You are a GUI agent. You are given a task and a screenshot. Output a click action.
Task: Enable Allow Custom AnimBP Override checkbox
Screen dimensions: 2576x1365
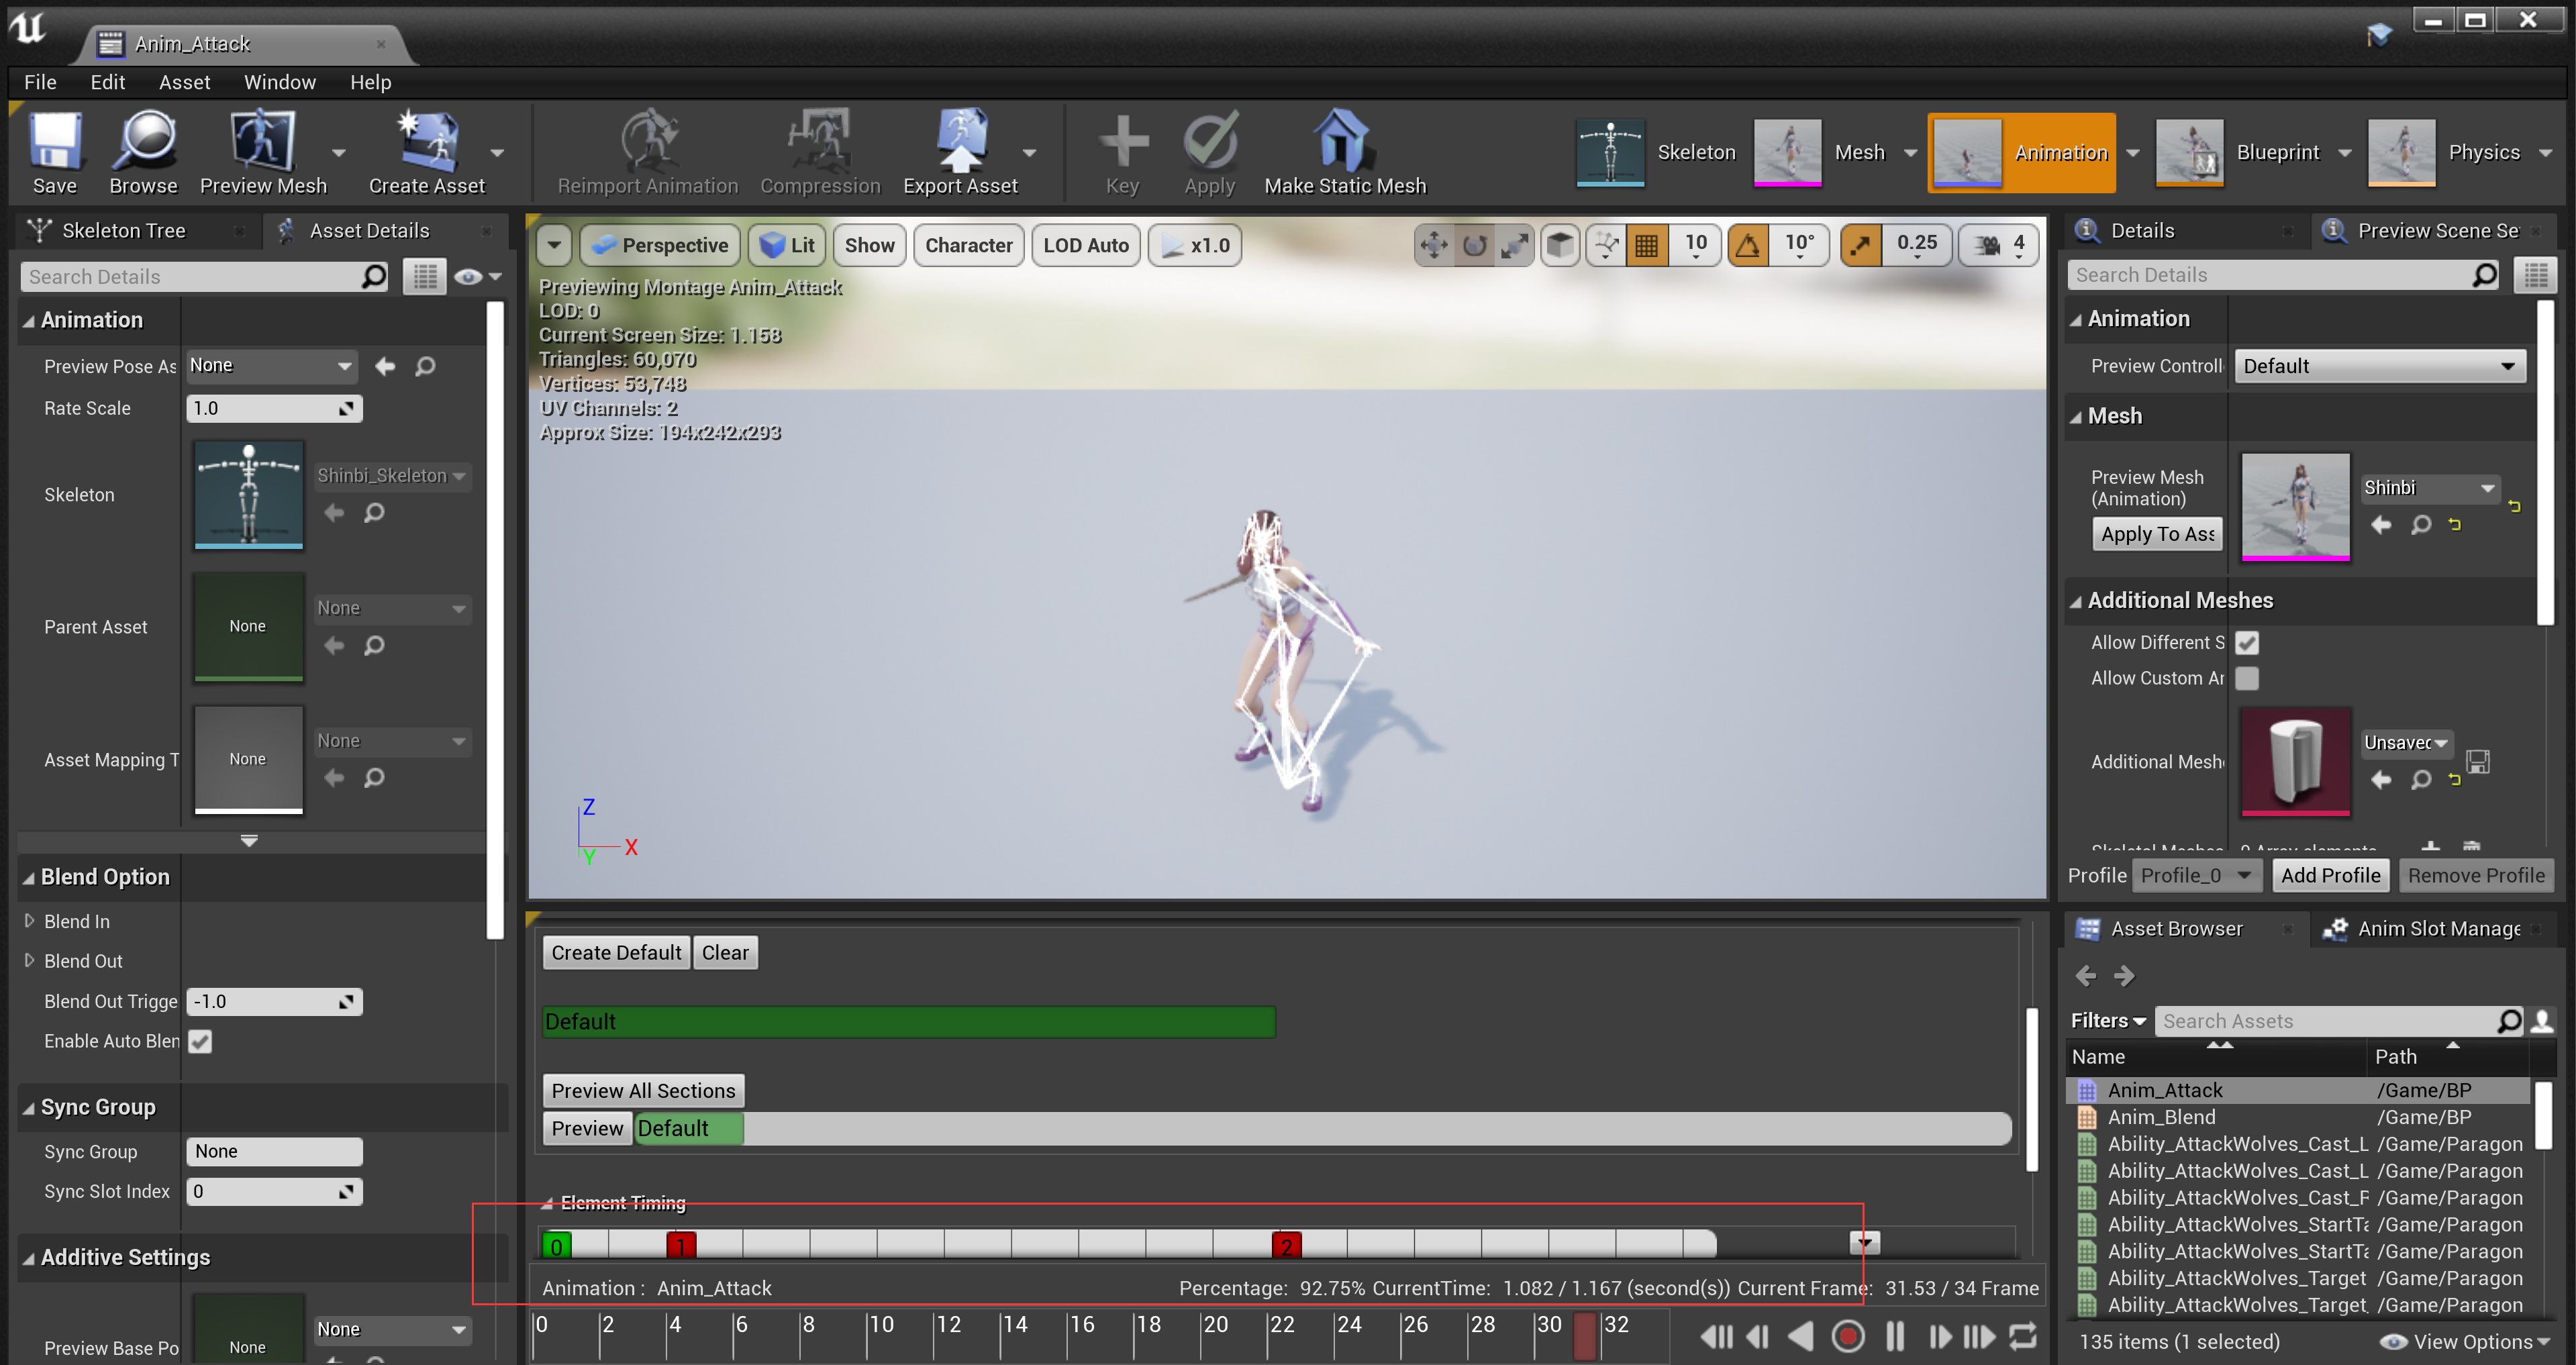point(2246,678)
